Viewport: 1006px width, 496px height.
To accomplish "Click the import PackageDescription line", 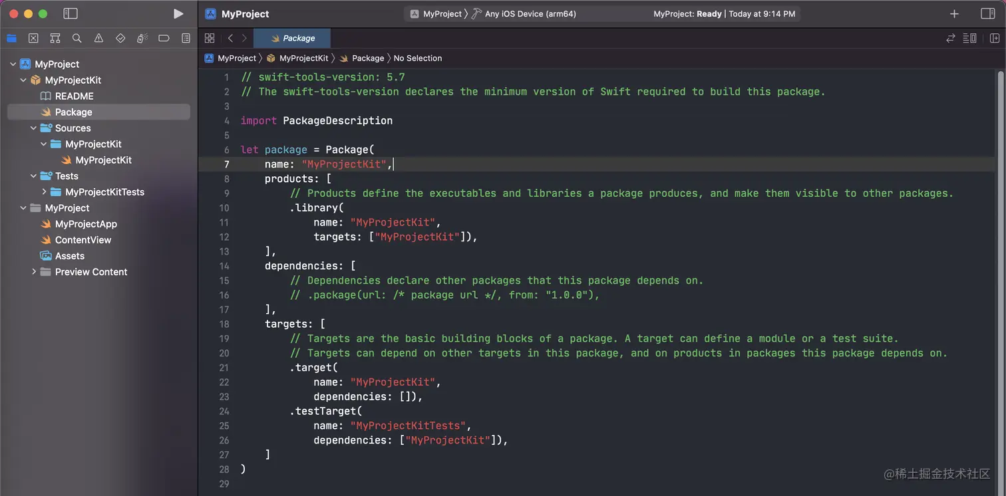I will click(x=317, y=121).
